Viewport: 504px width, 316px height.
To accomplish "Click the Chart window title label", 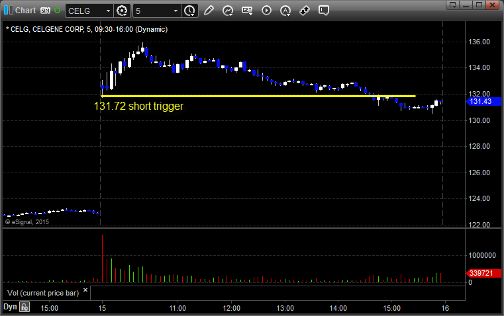I will click(x=26, y=11).
